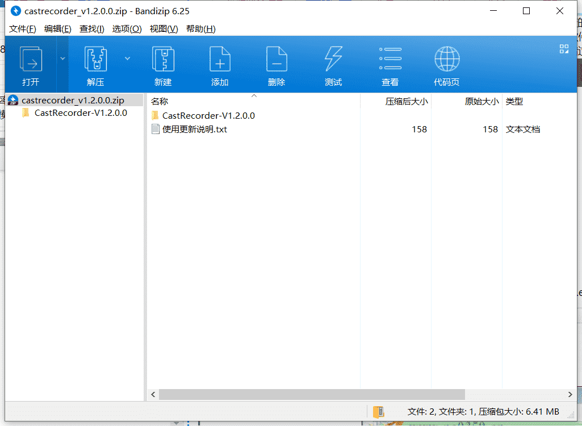Open the 查找(I) menu
The image size is (582, 426).
click(91, 29)
